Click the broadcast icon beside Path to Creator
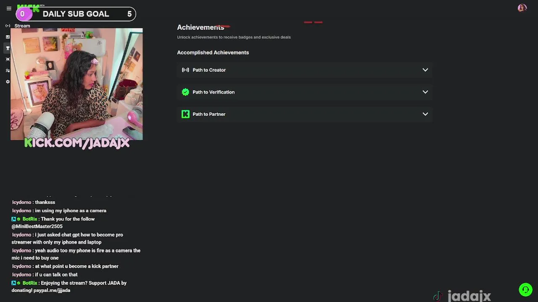Viewport: 538px width, 302px height. click(185, 70)
